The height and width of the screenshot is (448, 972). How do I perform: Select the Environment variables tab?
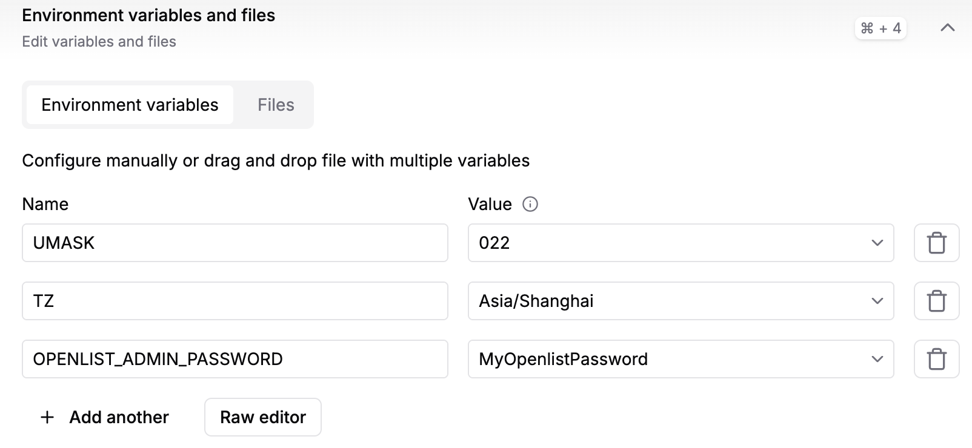pyautogui.click(x=130, y=105)
